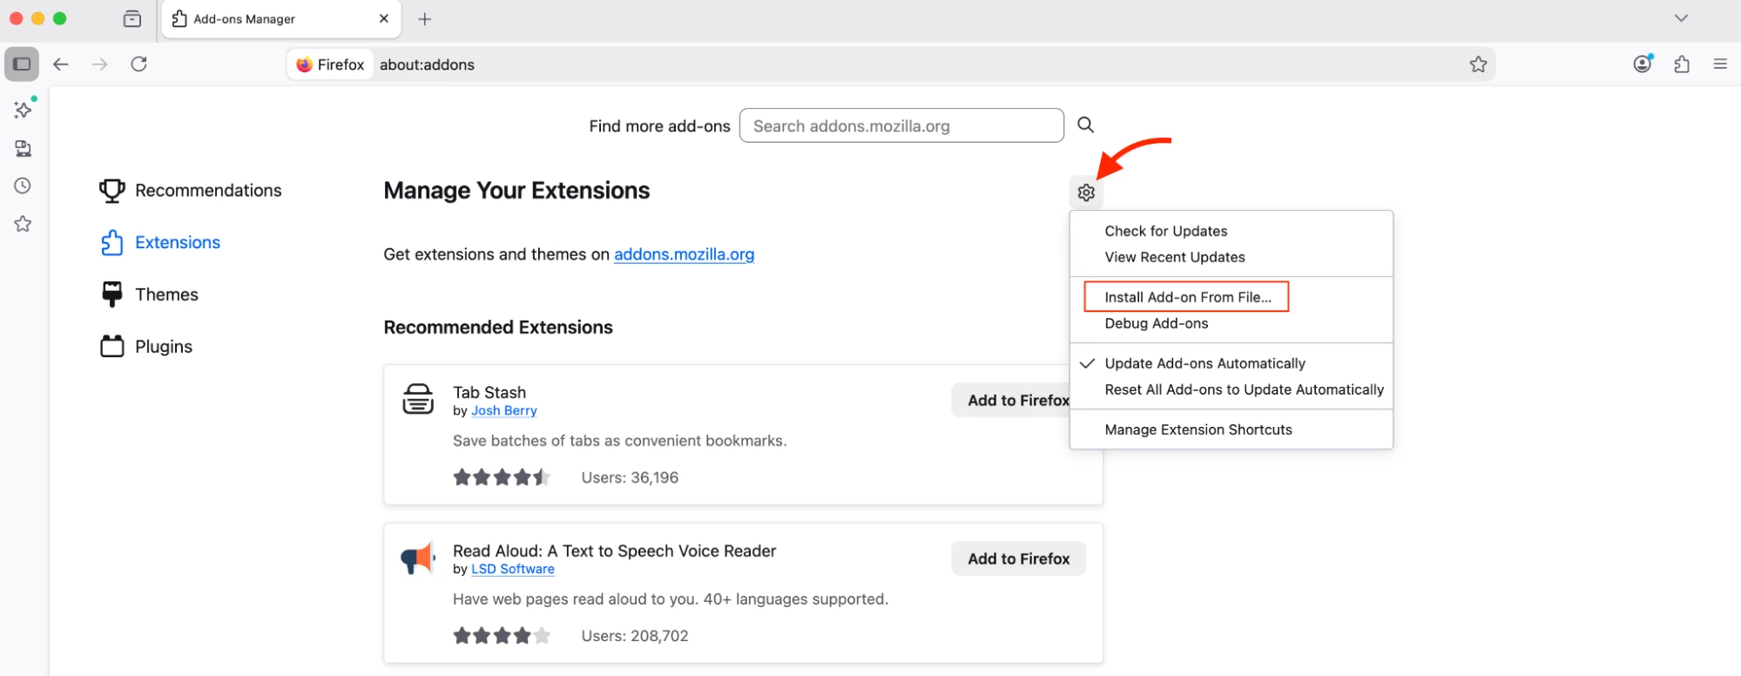Add Tab Stash to Firefox
The height and width of the screenshot is (676, 1741).
(1012, 400)
